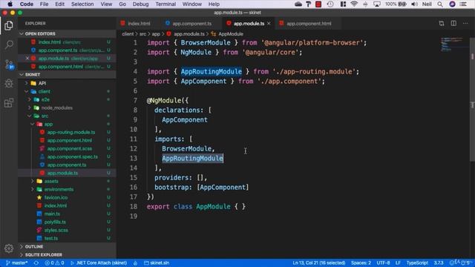The height and width of the screenshot is (267, 475).
Task: Collapse the SKINET workspace section
Action: point(68,74)
